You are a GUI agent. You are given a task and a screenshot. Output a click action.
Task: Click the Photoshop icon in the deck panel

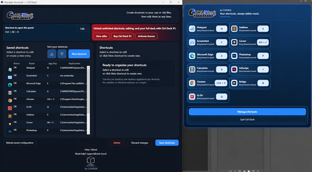[234, 56]
